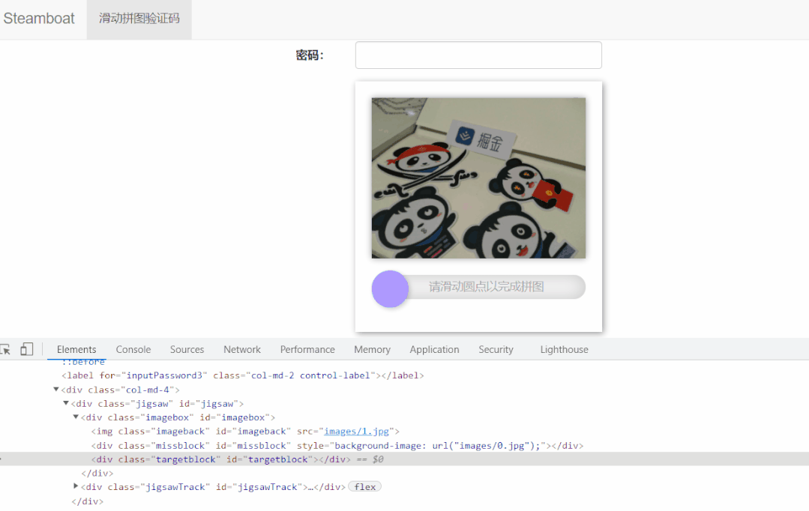This screenshot has height=511, width=809.
Task: Switch to the Console tab
Action: 133,350
